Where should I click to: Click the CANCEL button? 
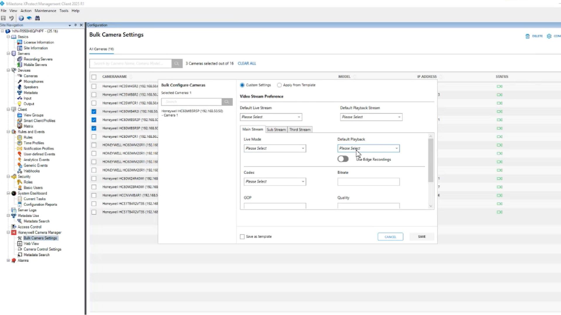click(x=390, y=237)
